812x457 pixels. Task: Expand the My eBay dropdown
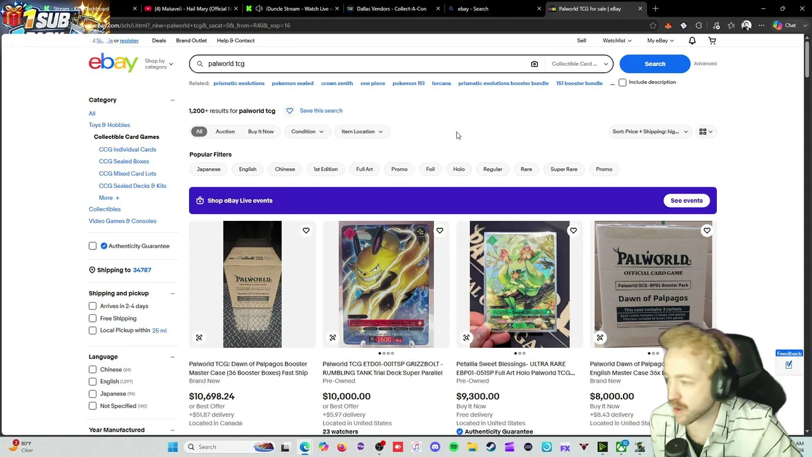click(x=660, y=41)
